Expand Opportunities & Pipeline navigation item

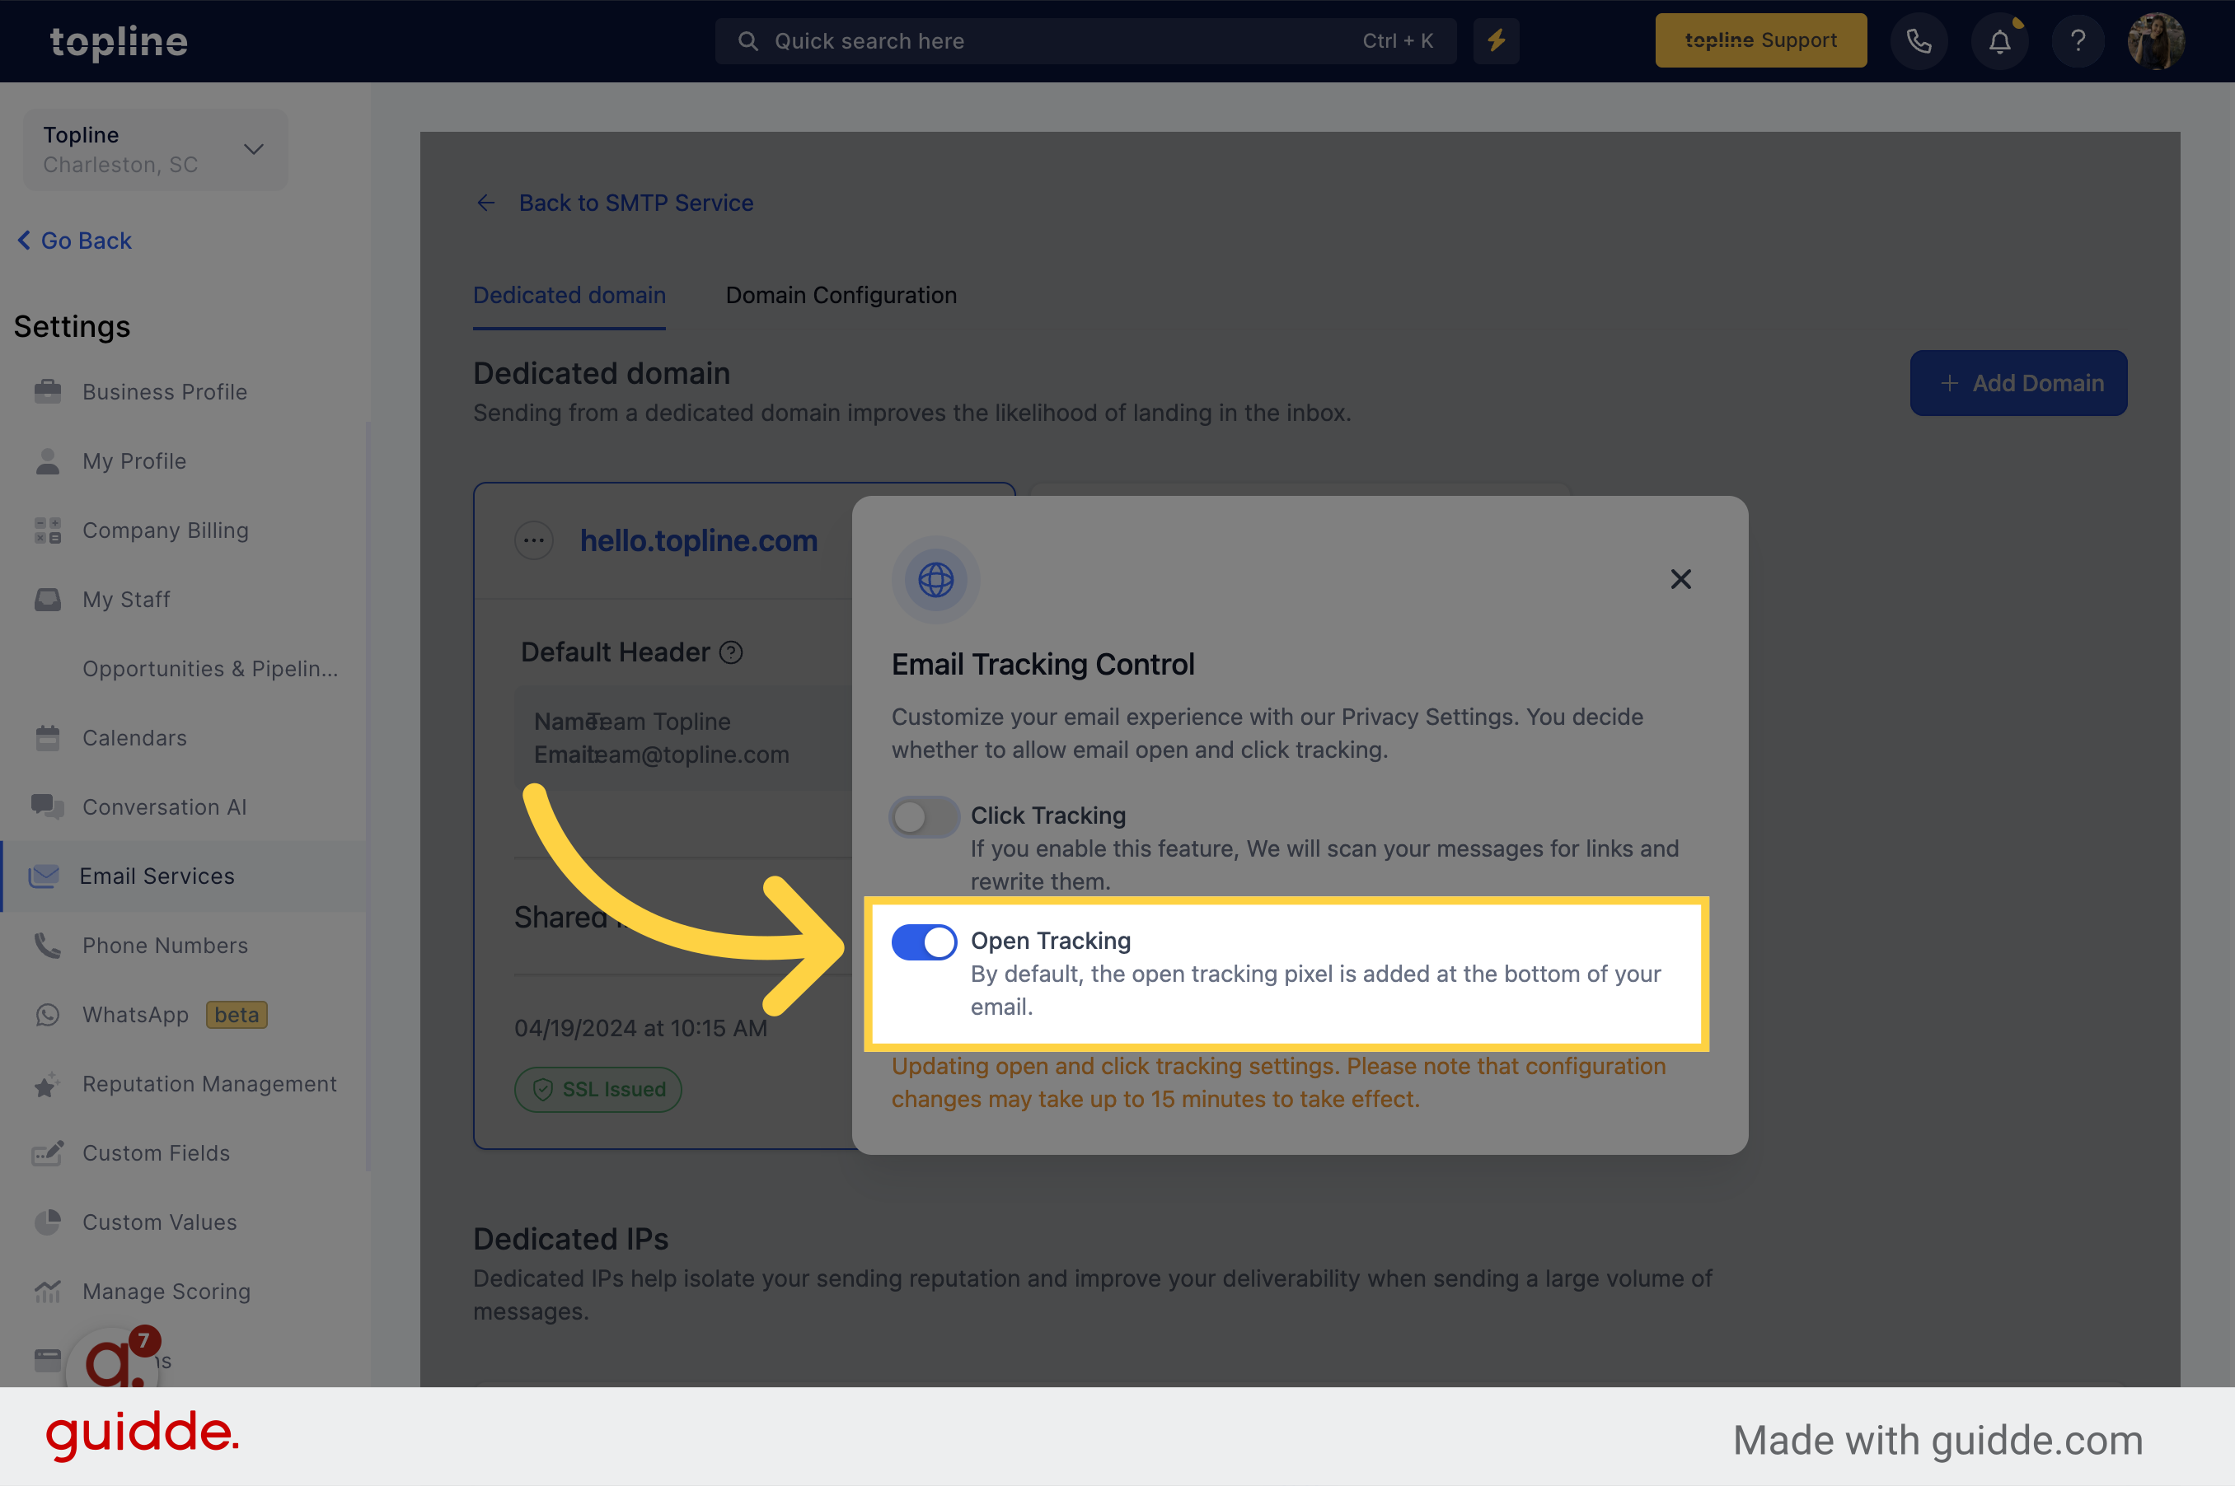click(x=211, y=666)
